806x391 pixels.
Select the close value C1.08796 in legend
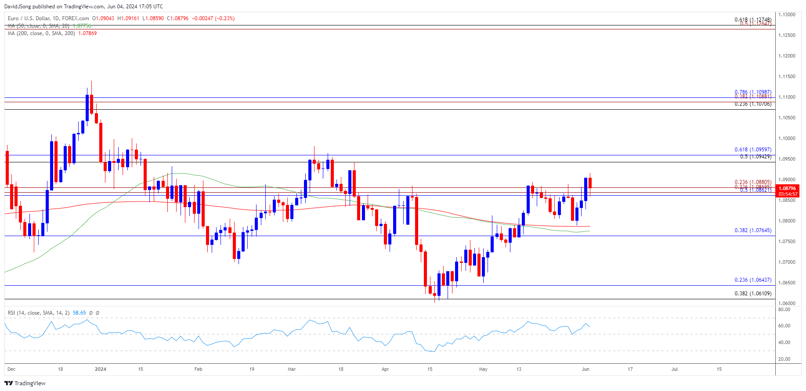click(x=177, y=18)
